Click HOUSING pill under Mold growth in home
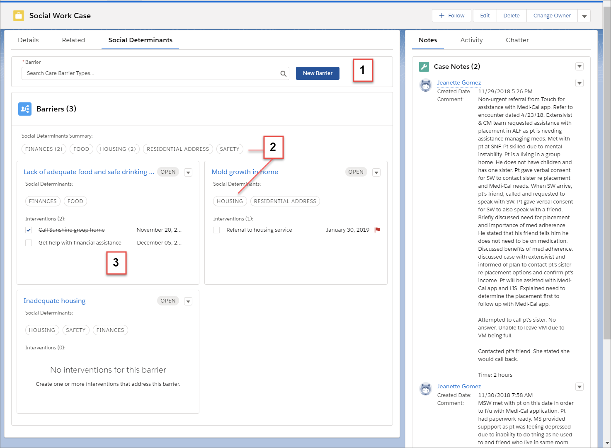611x448 pixels. tap(230, 201)
